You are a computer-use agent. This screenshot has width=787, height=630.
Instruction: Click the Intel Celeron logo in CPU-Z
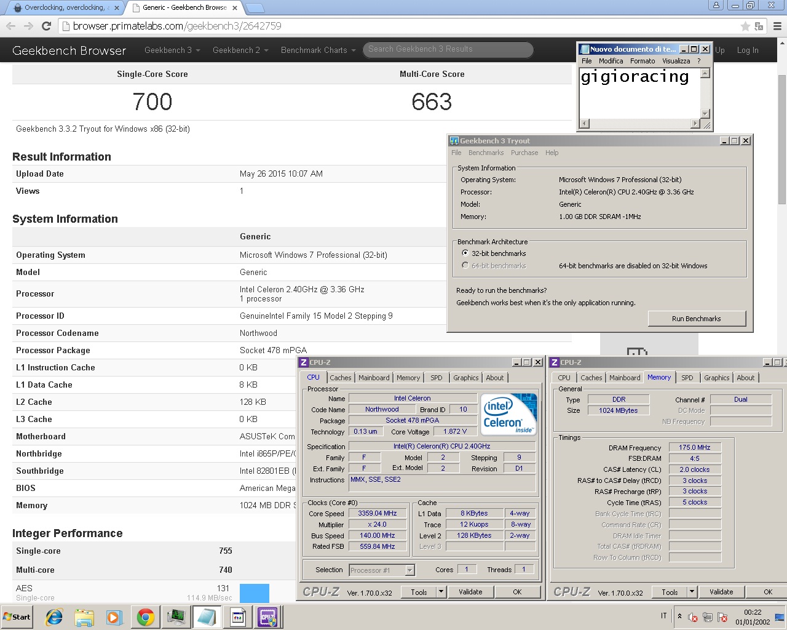click(x=508, y=414)
